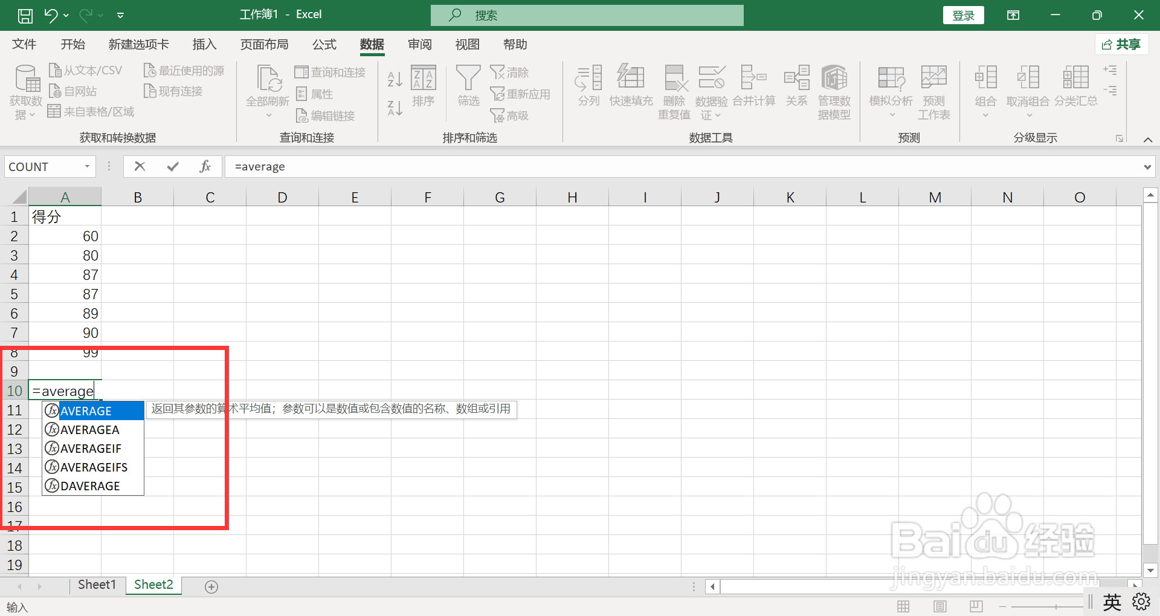Click Consolidate (合并计算) icon
The height and width of the screenshot is (616, 1160).
point(754,77)
